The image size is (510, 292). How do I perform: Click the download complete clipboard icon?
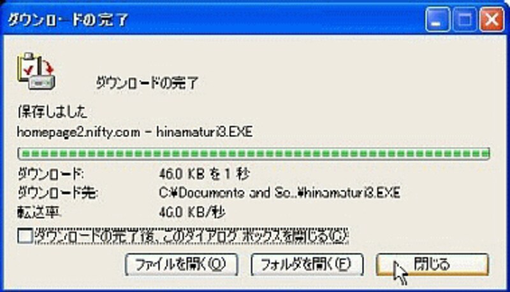point(36,71)
